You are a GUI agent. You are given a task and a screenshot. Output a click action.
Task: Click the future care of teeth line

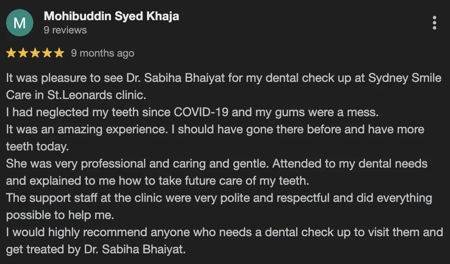[x=158, y=181]
